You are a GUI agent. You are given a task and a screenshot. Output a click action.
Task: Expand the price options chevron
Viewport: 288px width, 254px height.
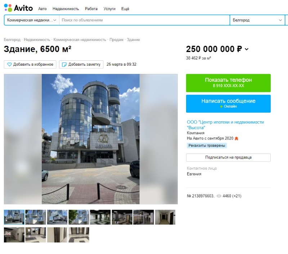tap(247, 49)
